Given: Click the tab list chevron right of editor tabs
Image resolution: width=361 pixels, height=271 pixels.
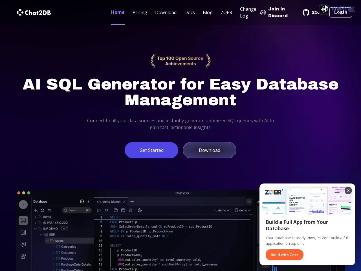Looking at the screenshot, I should click(x=249, y=202).
